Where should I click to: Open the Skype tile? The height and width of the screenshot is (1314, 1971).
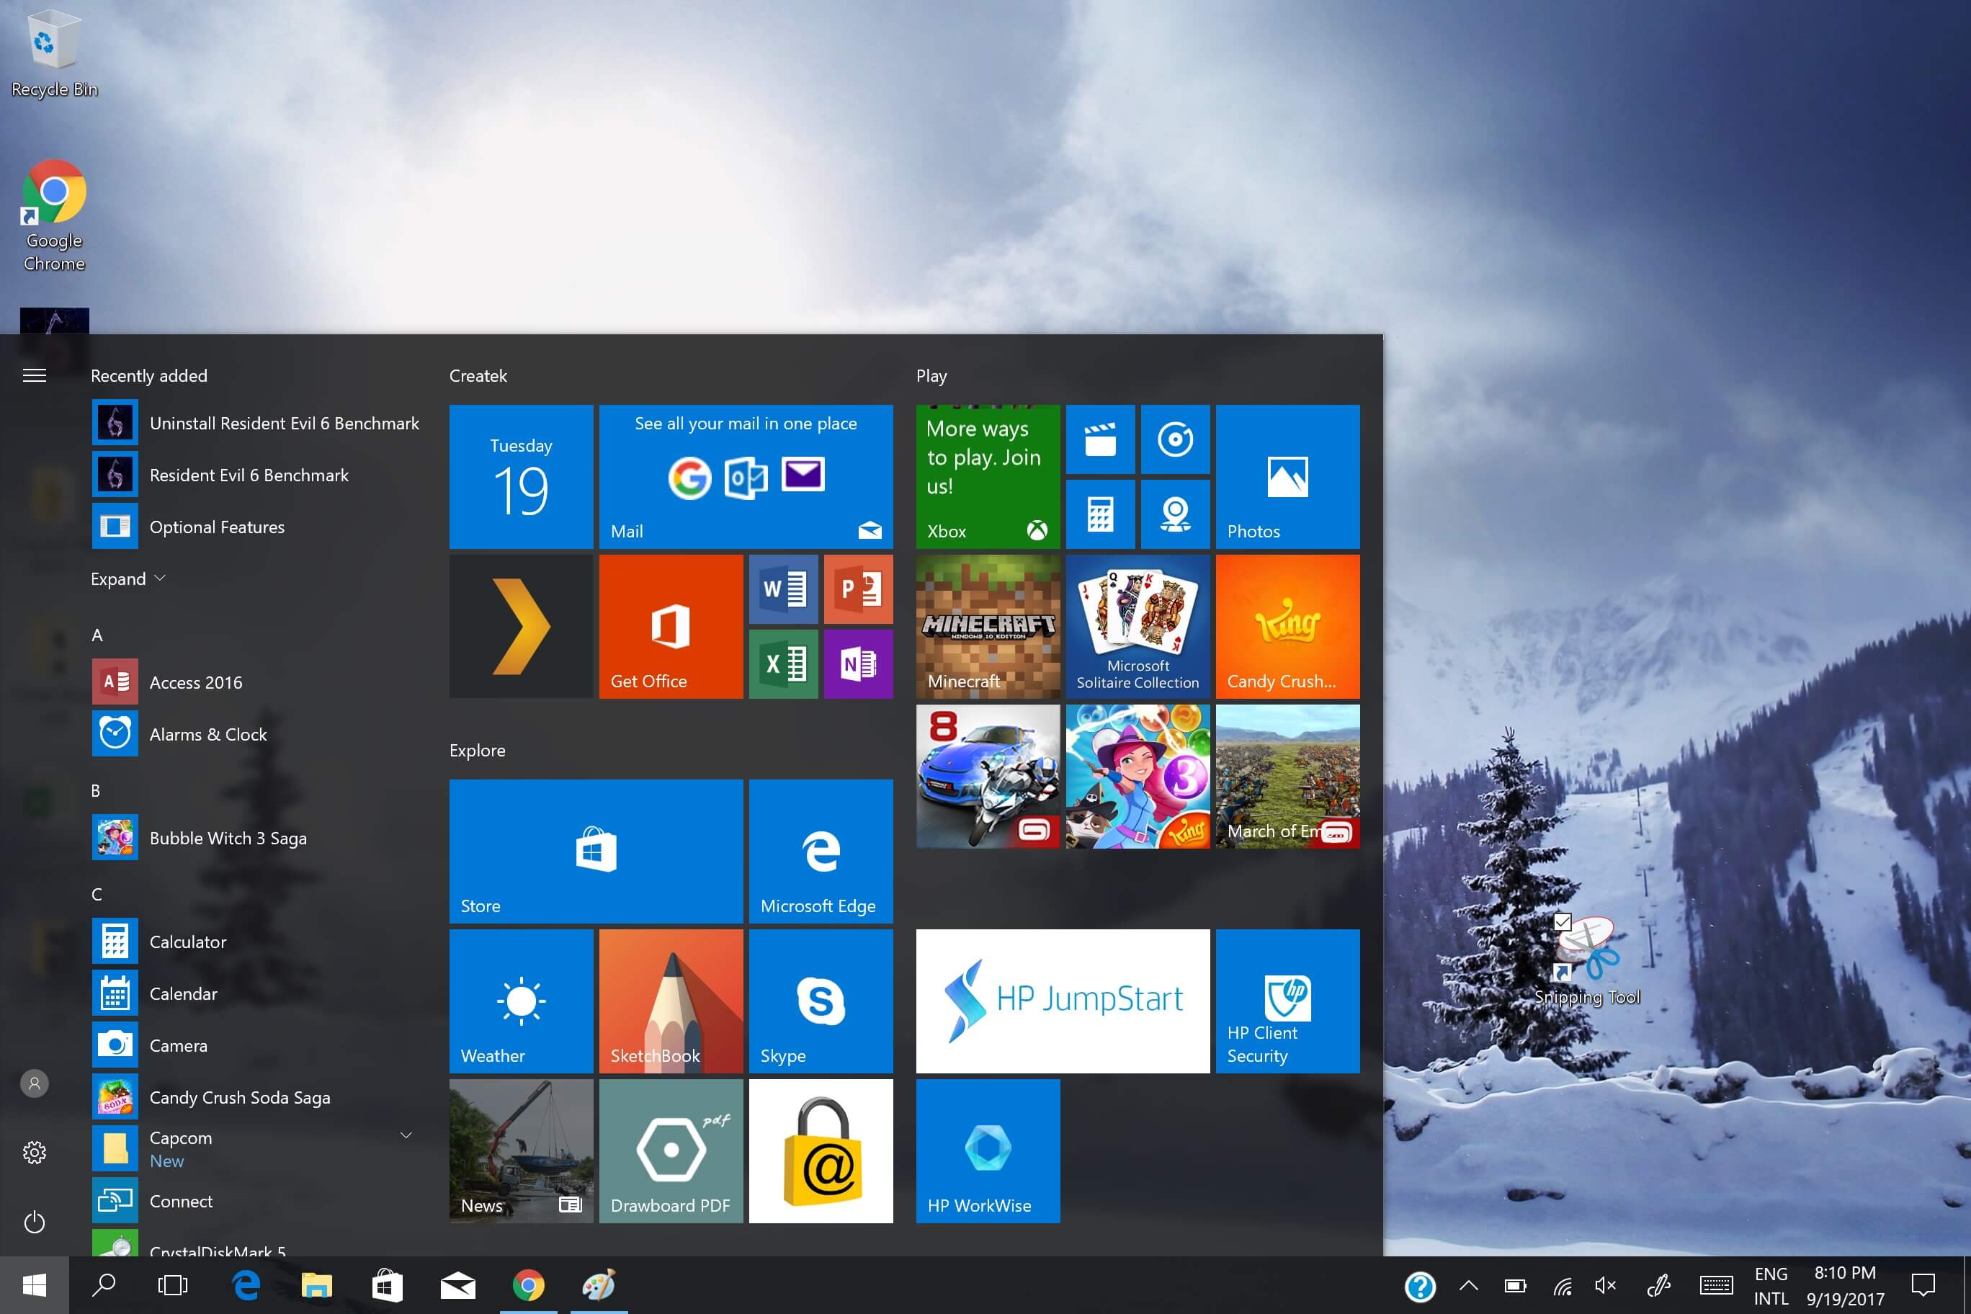821,1001
